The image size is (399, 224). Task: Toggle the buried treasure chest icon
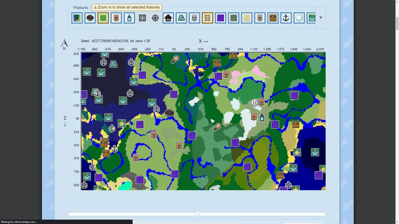[273, 18]
